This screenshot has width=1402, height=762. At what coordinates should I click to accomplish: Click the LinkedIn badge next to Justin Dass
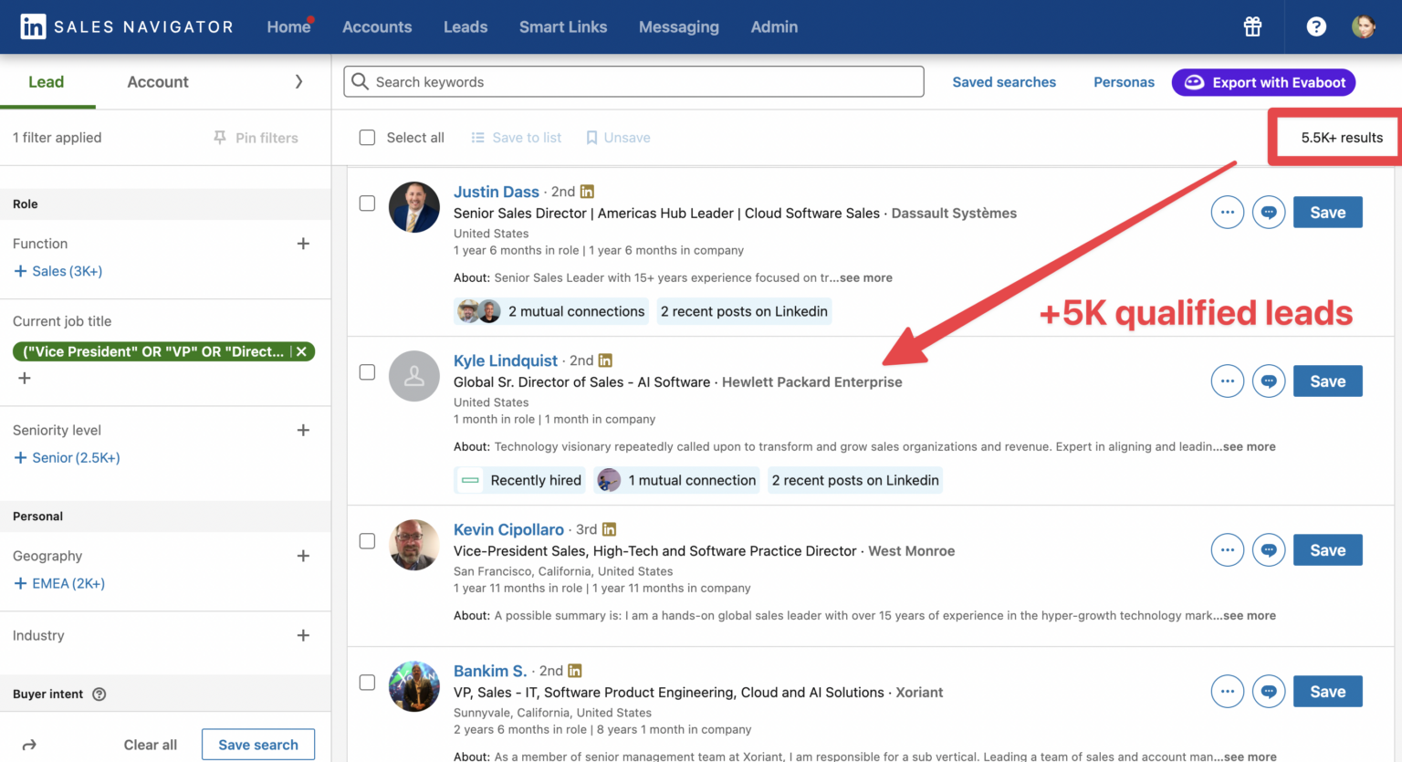click(x=587, y=192)
